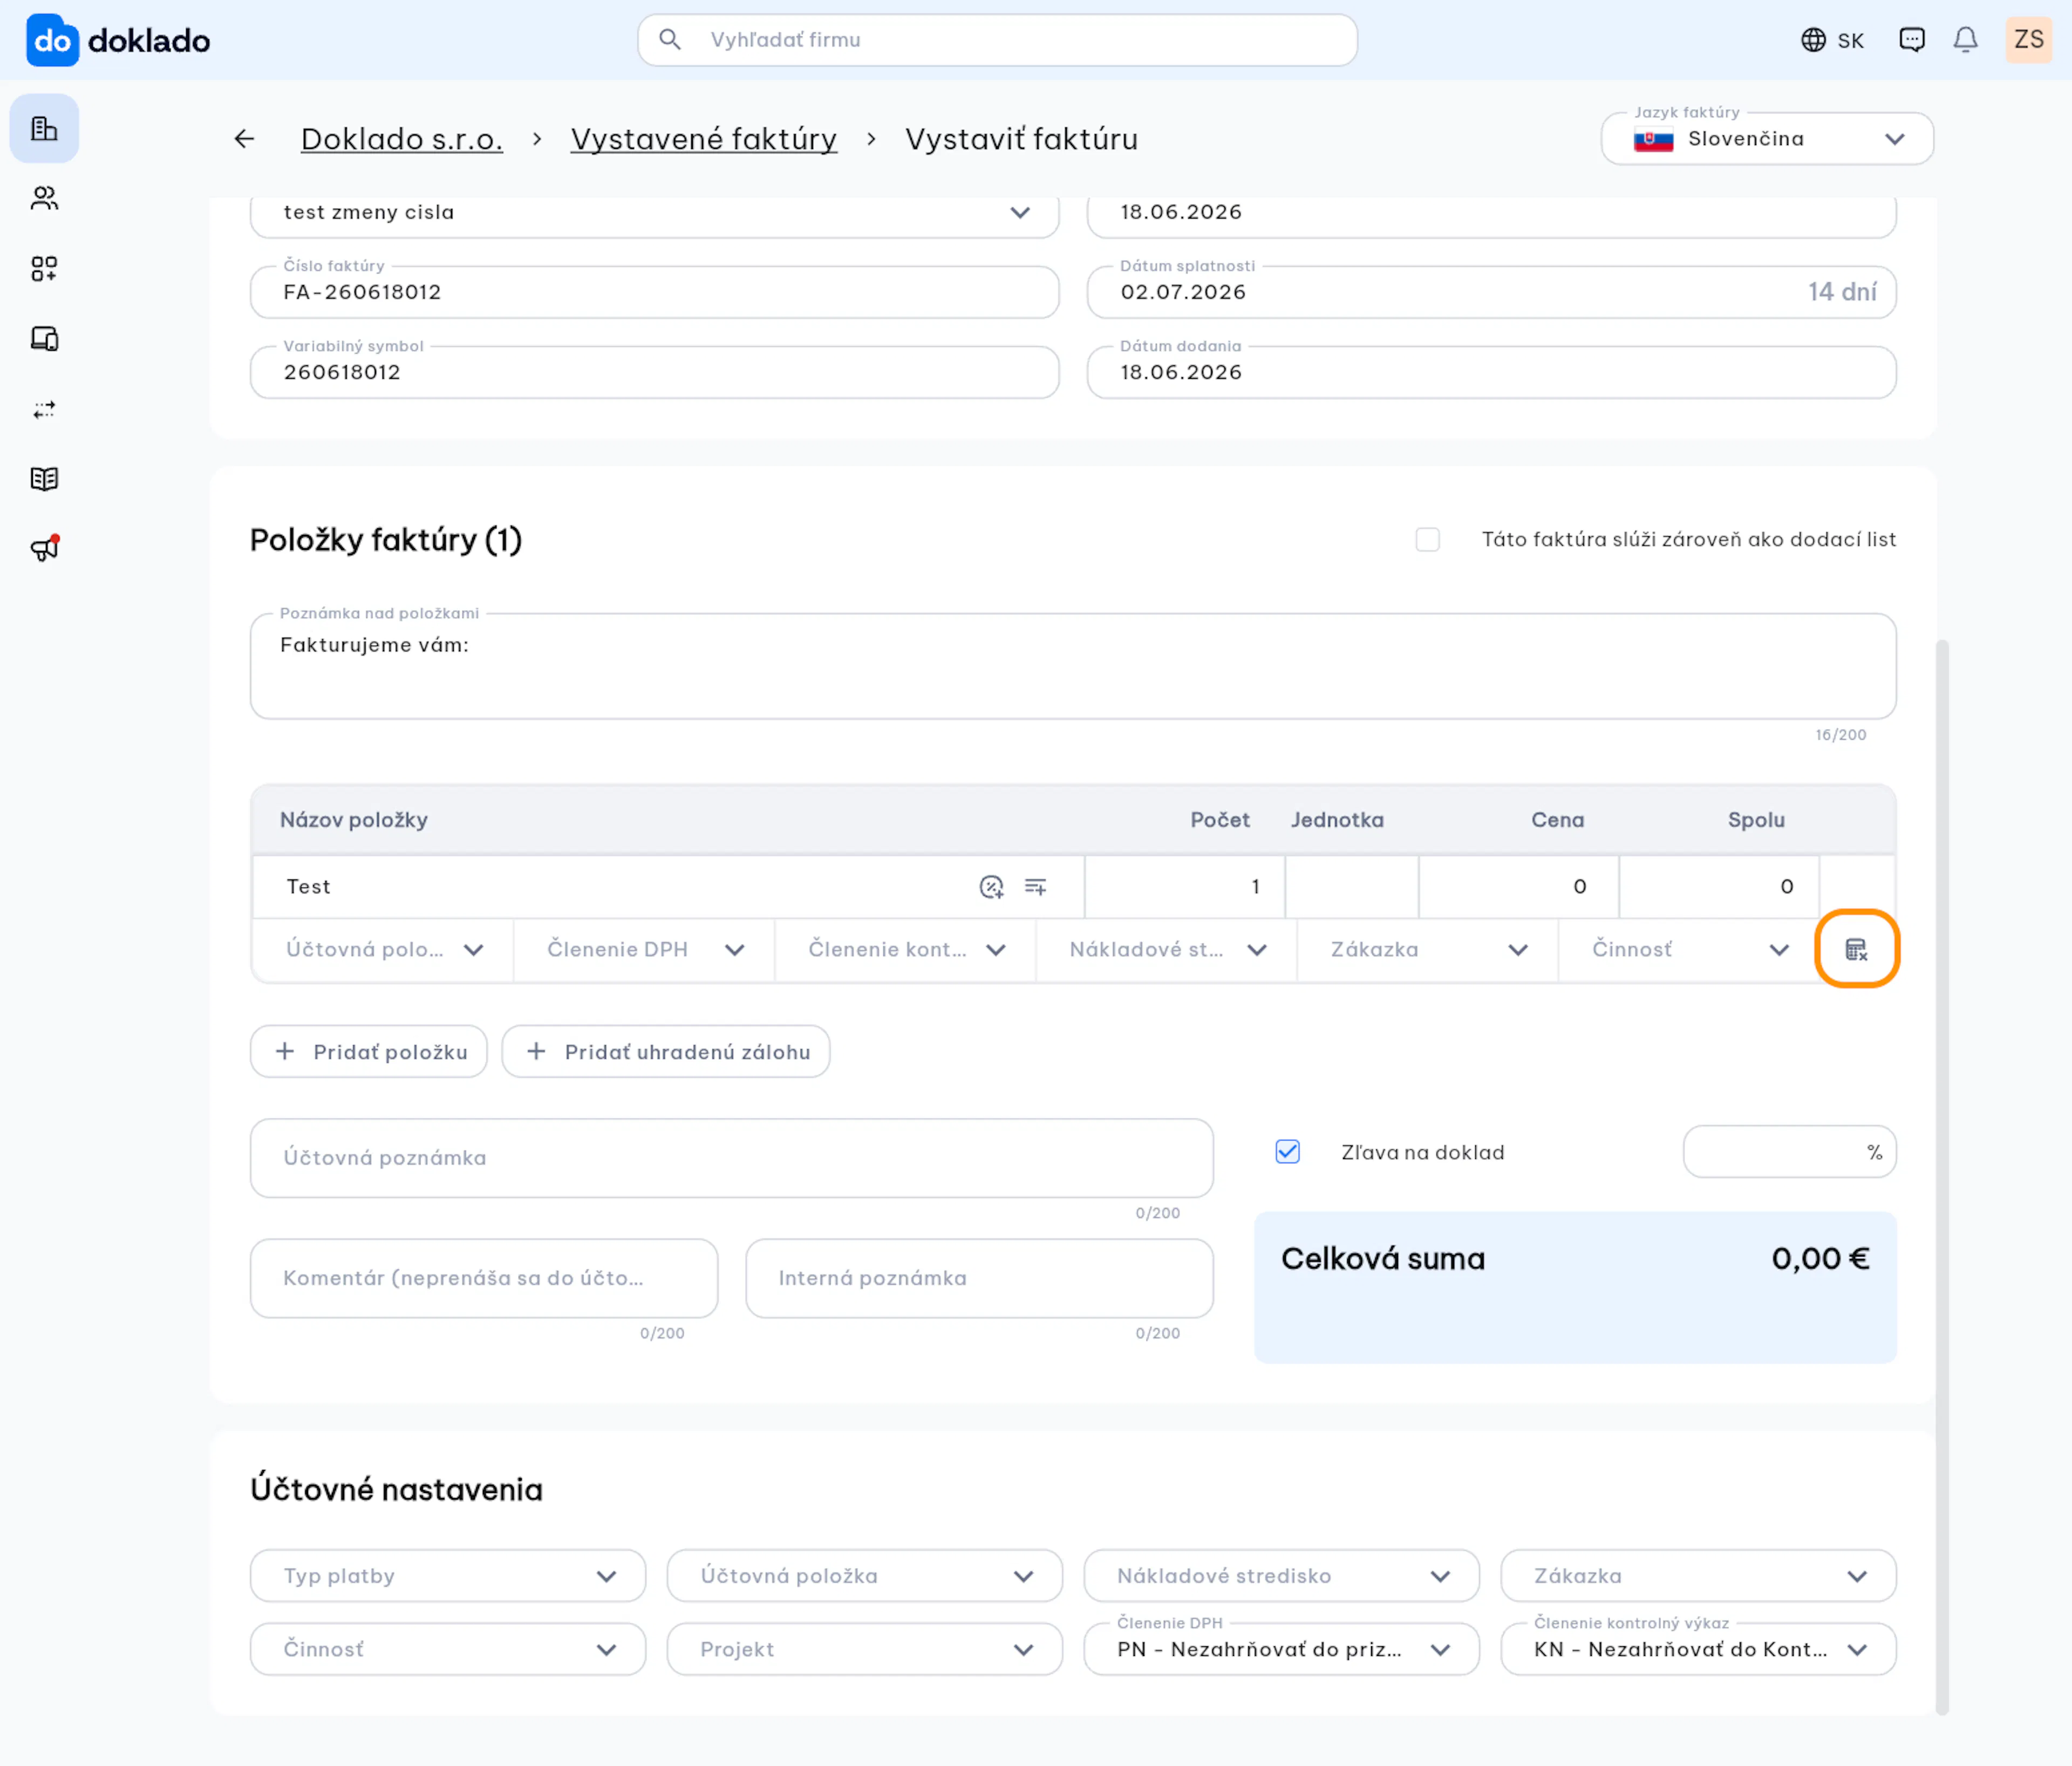
Task: Click the Číslo faktúry field
Action: (654, 292)
